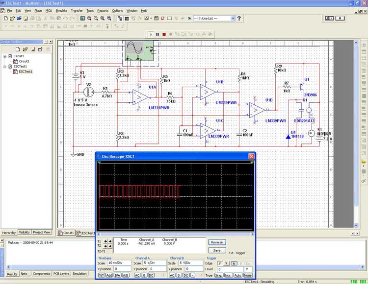Image resolution: width=368 pixels, height=284 pixels.
Task: Toggle ESCTest1 checkbox in Design Toolbox
Action: point(10,66)
